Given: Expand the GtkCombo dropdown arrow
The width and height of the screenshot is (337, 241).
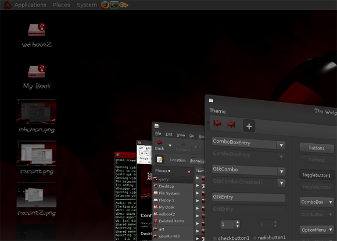Looking at the screenshot, I should point(281,171).
